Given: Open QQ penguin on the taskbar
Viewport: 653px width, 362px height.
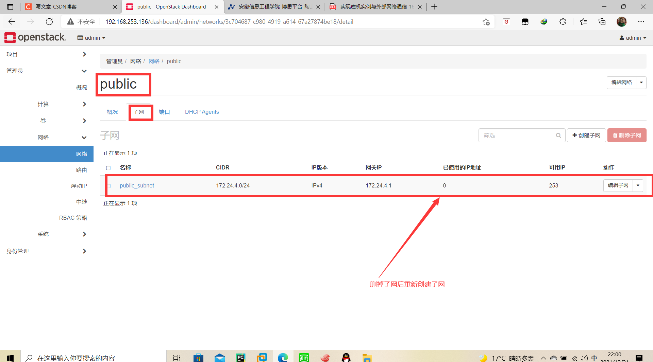Looking at the screenshot, I should (x=346, y=358).
